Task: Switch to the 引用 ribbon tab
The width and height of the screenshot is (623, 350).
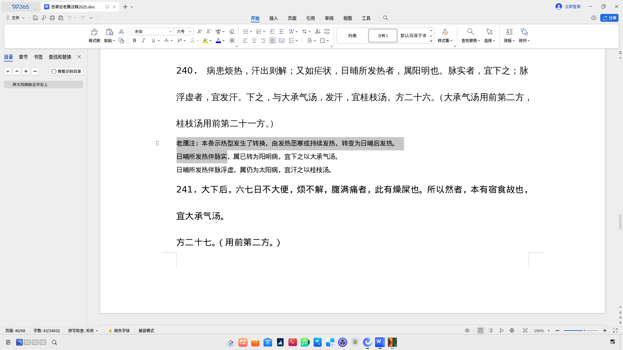Action: [311, 18]
